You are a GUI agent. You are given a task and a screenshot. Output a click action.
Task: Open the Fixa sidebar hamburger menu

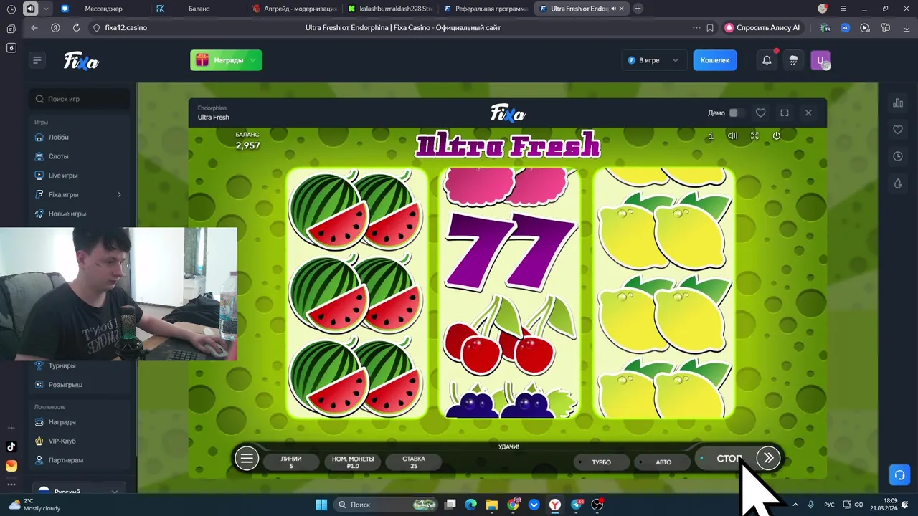pyautogui.click(x=37, y=60)
